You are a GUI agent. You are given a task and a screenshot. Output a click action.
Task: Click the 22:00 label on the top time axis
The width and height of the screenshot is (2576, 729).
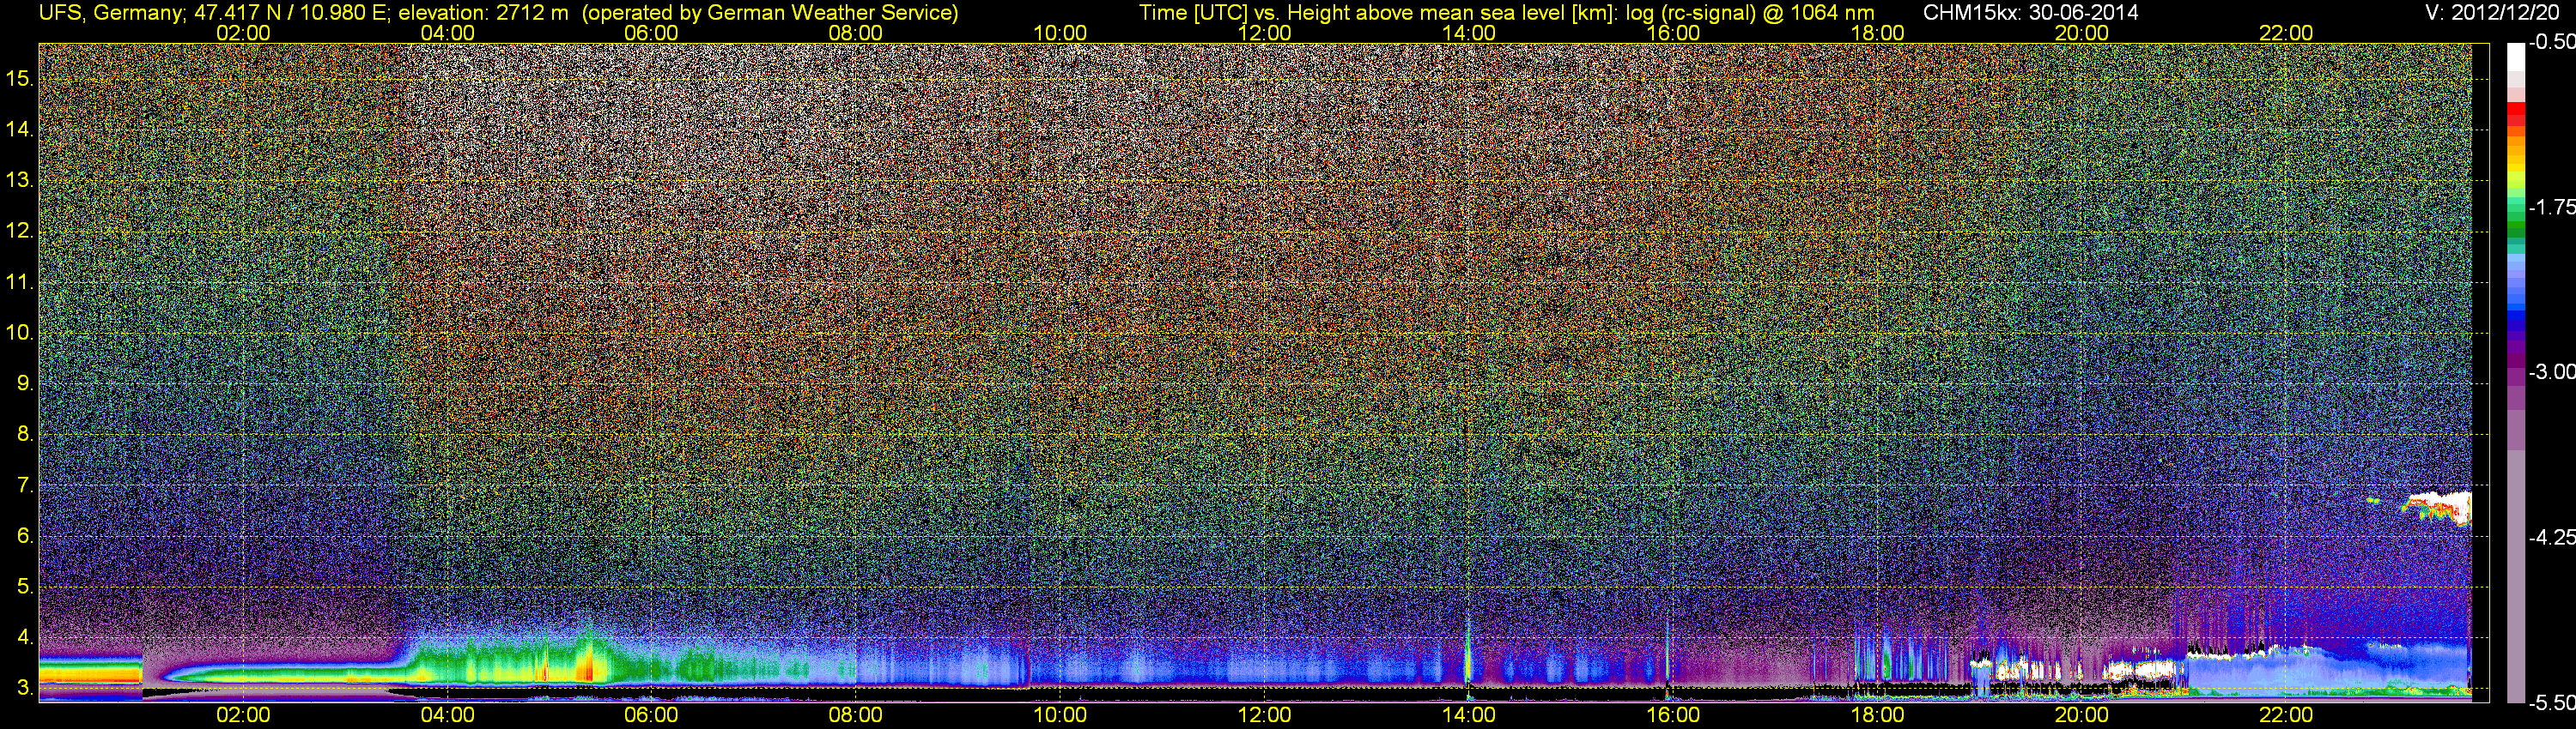[2286, 33]
